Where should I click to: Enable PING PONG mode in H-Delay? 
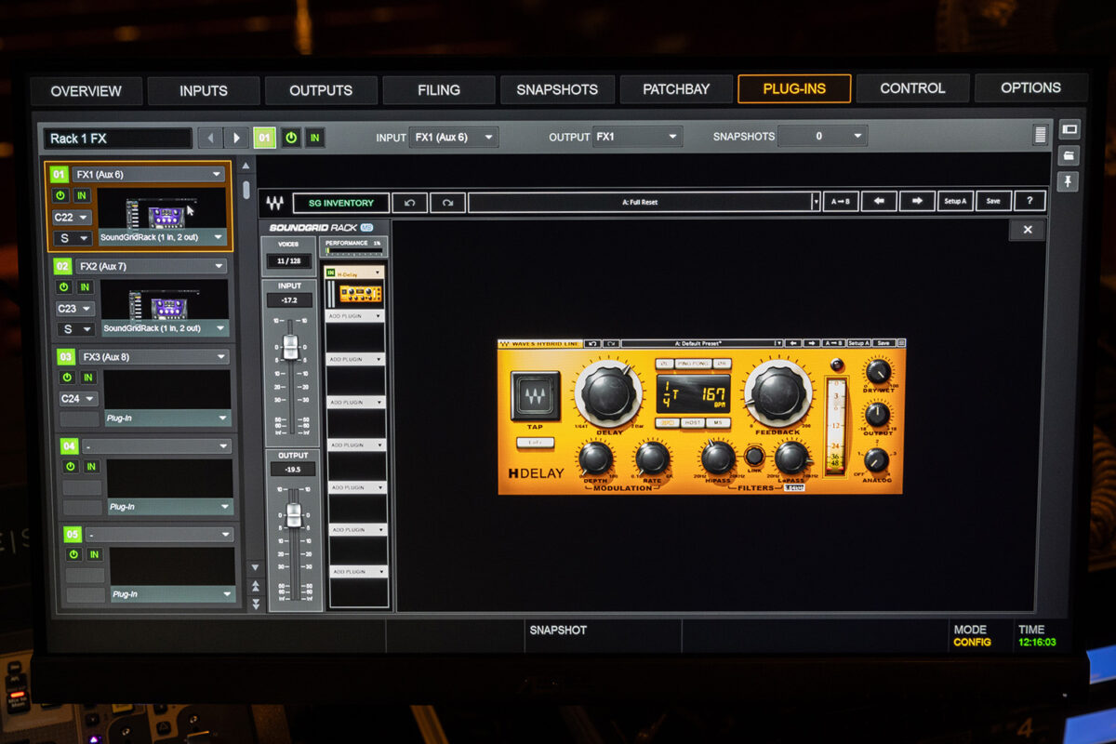(691, 364)
